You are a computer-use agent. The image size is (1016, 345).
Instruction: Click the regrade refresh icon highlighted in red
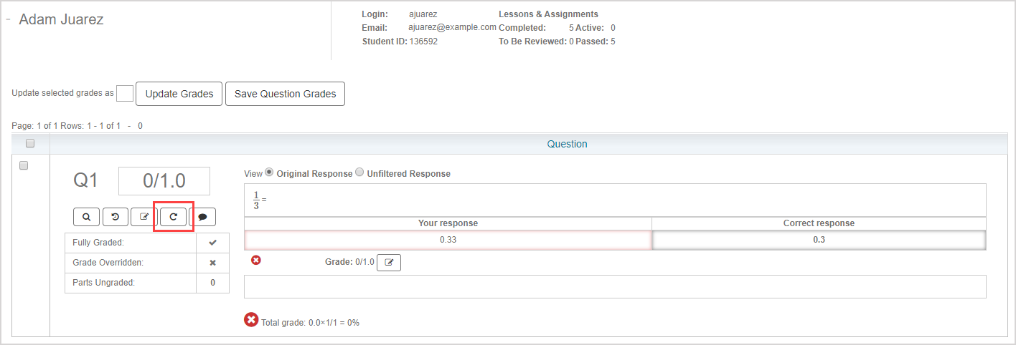(173, 217)
